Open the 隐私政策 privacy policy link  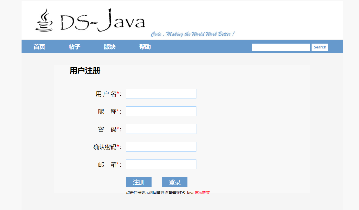(202, 193)
